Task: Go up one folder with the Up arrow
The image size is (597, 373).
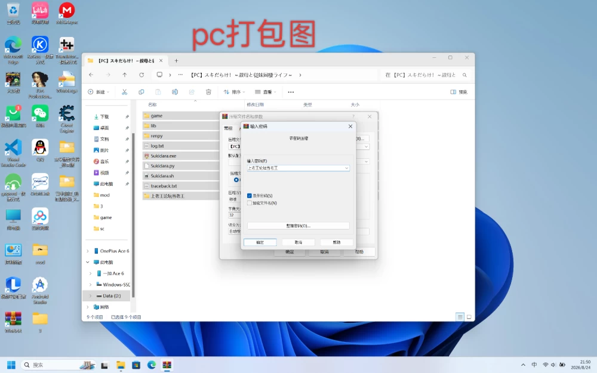Action: [125, 75]
